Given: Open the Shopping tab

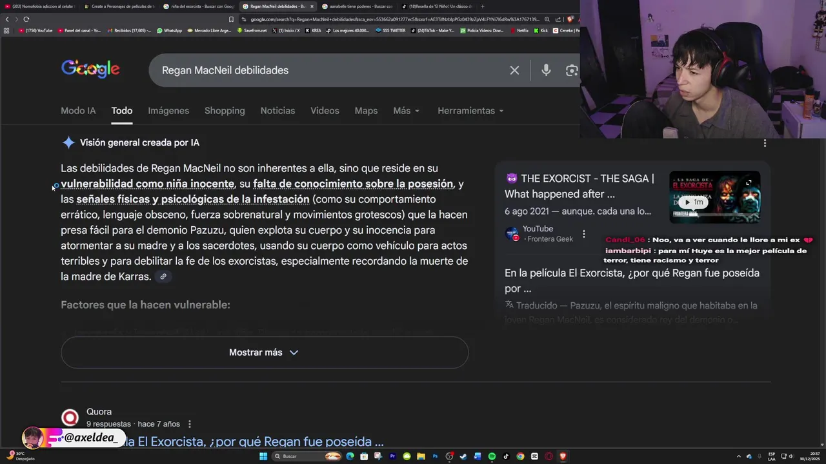Looking at the screenshot, I should [x=225, y=111].
